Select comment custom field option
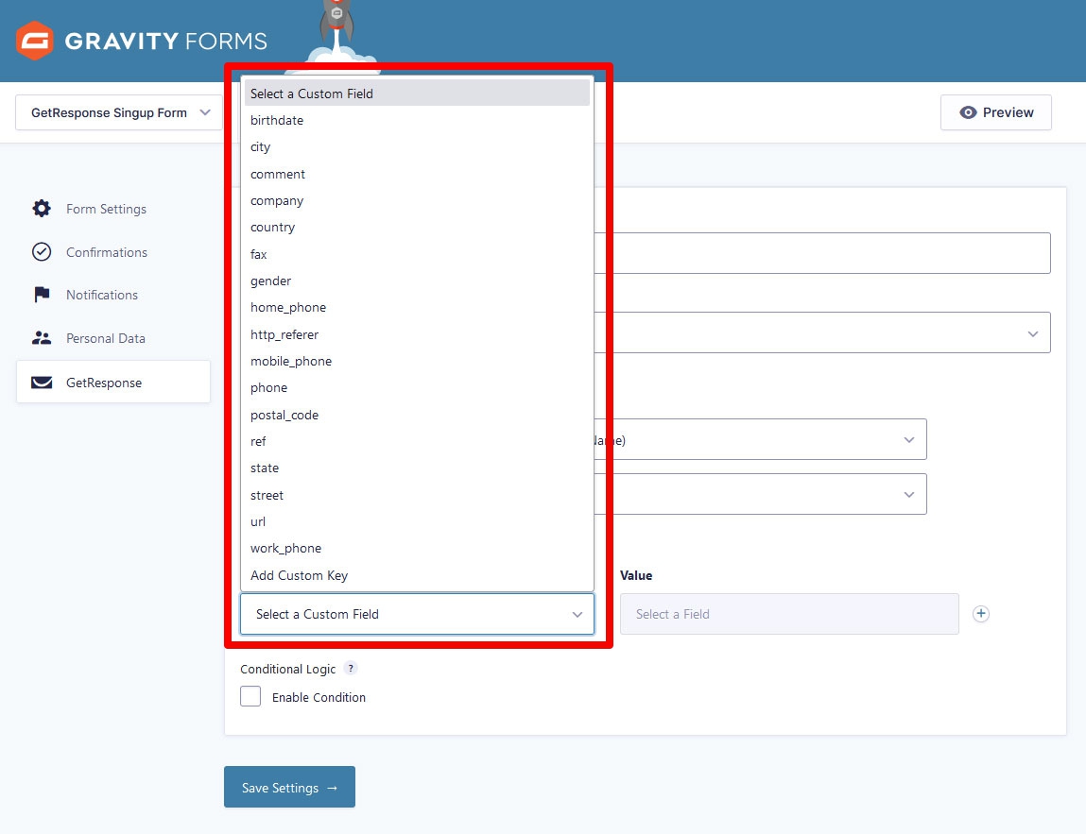Image resolution: width=1086 pixels, height=834 pixels. pos(417,174)
